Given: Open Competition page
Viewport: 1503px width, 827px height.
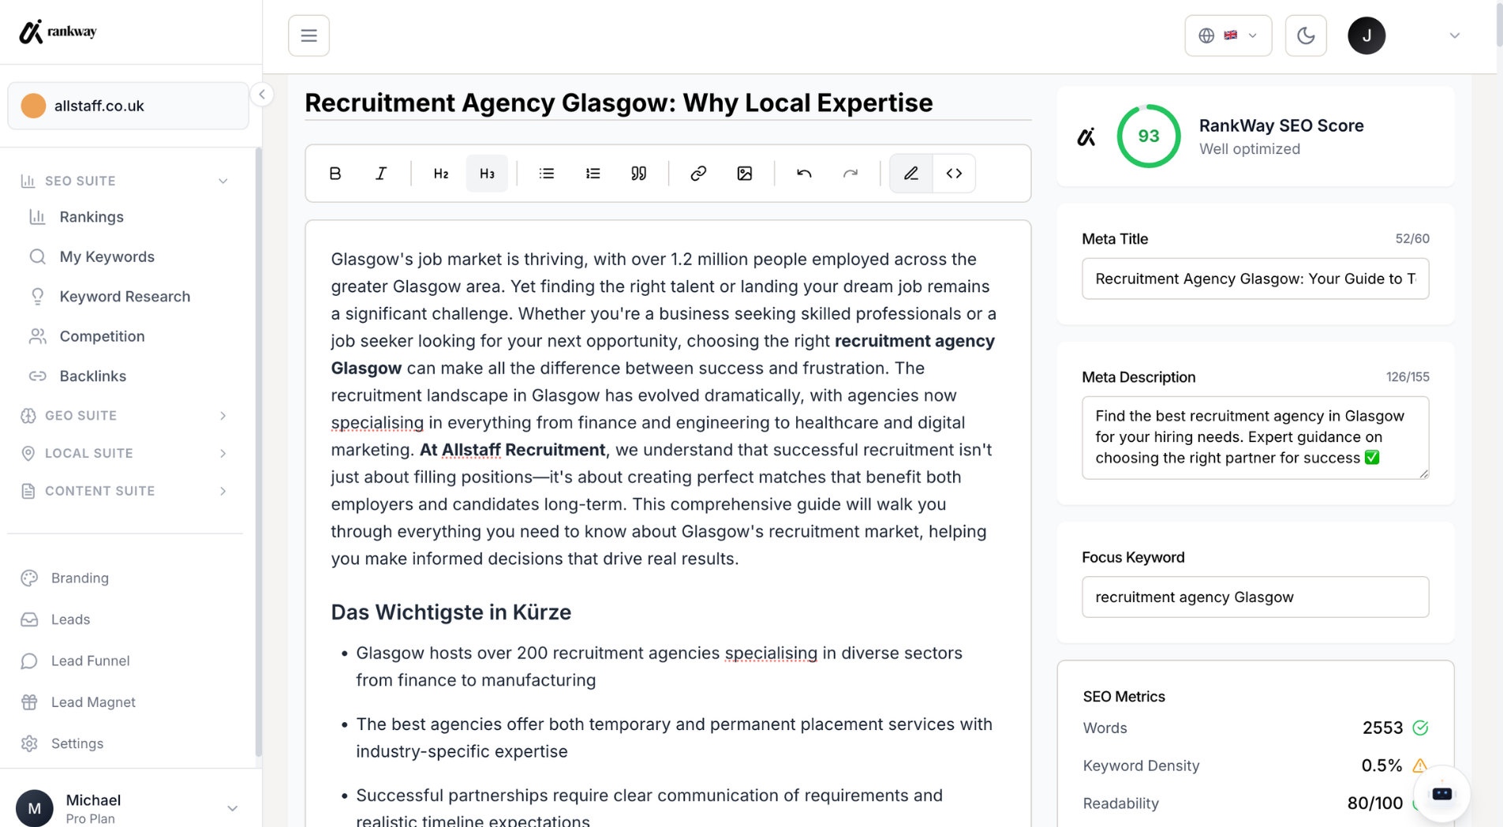Looking at the screenshot, I should pyautogui.click(x=102, y=336).
